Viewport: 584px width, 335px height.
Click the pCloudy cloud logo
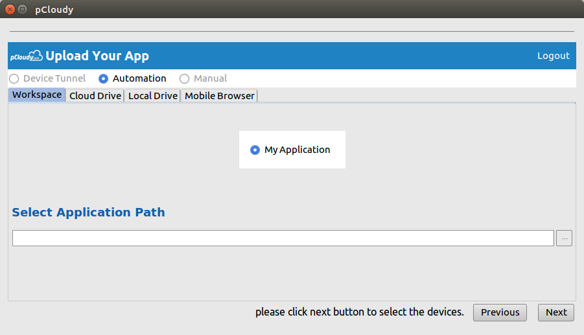point(27,56)
